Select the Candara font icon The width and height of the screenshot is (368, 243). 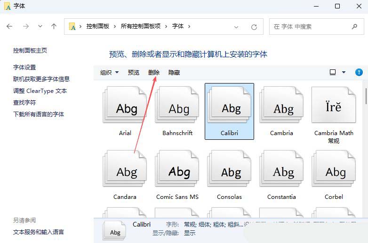pyautogui.click(x=125, y=168)
